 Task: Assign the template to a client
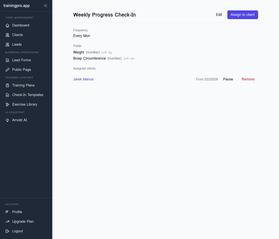tap(242, 15)
